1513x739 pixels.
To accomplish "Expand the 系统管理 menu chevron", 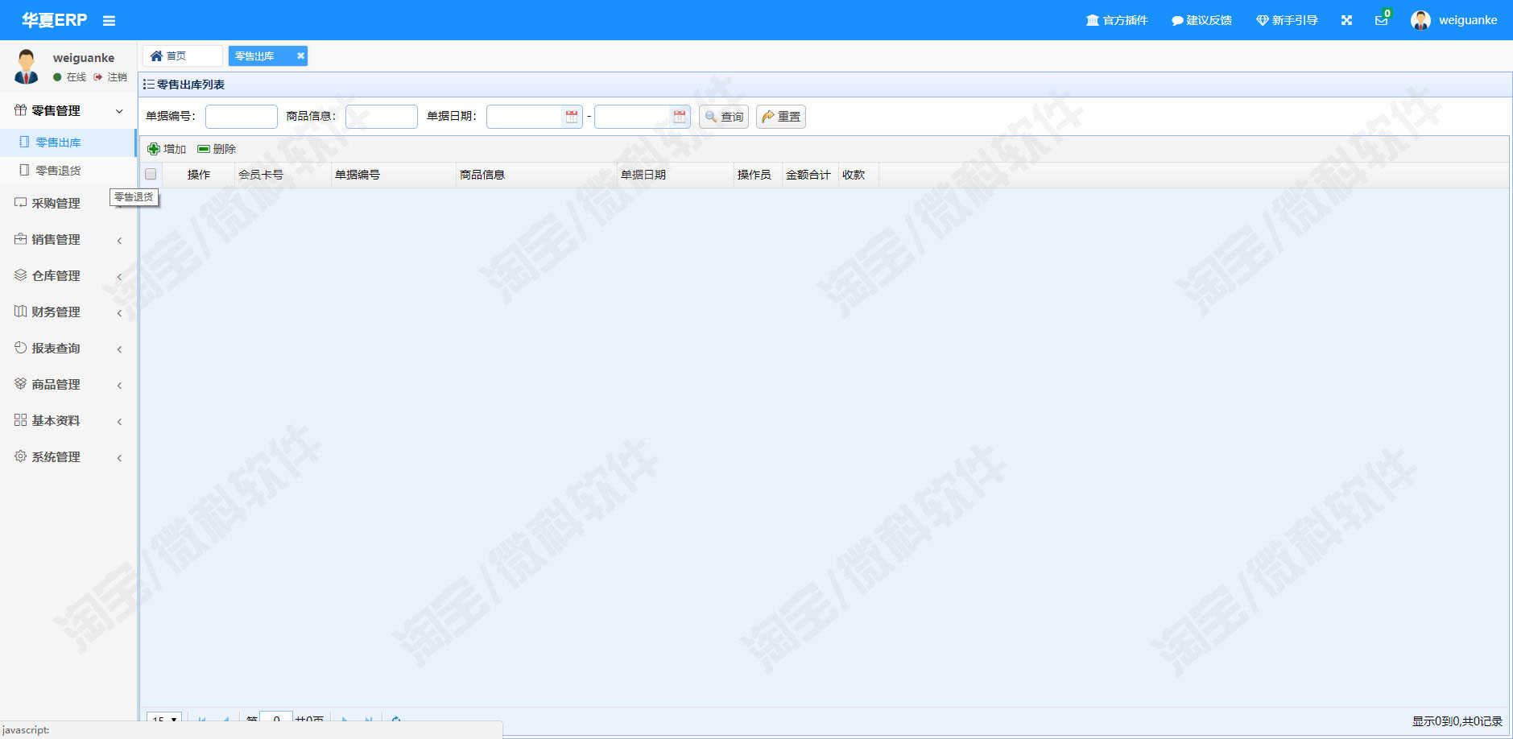I will 119,458.
